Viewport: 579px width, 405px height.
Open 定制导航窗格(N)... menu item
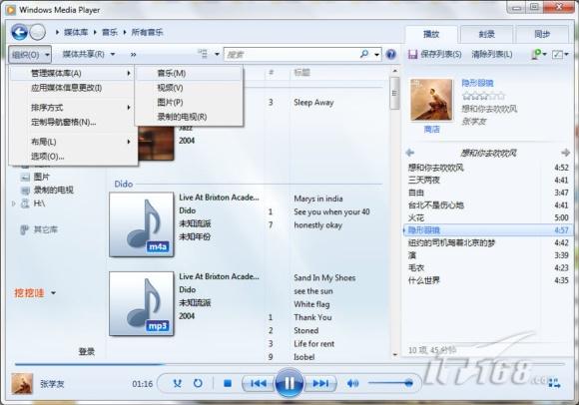tap(72, 122)
